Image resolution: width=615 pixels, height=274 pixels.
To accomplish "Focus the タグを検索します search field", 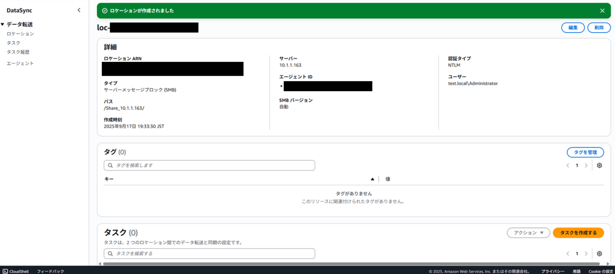I will click(209, 166).
